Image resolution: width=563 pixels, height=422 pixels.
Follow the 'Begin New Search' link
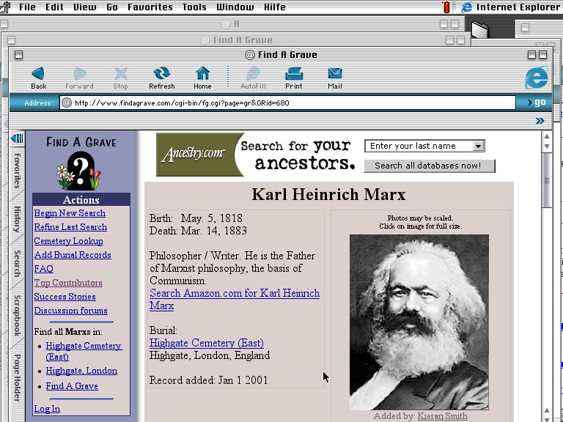point(70,213)
